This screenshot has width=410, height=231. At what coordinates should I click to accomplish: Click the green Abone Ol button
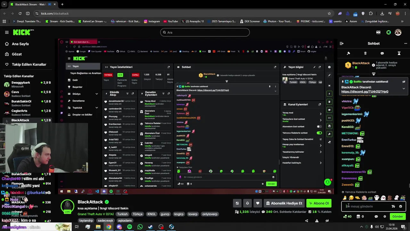point(319,203)
